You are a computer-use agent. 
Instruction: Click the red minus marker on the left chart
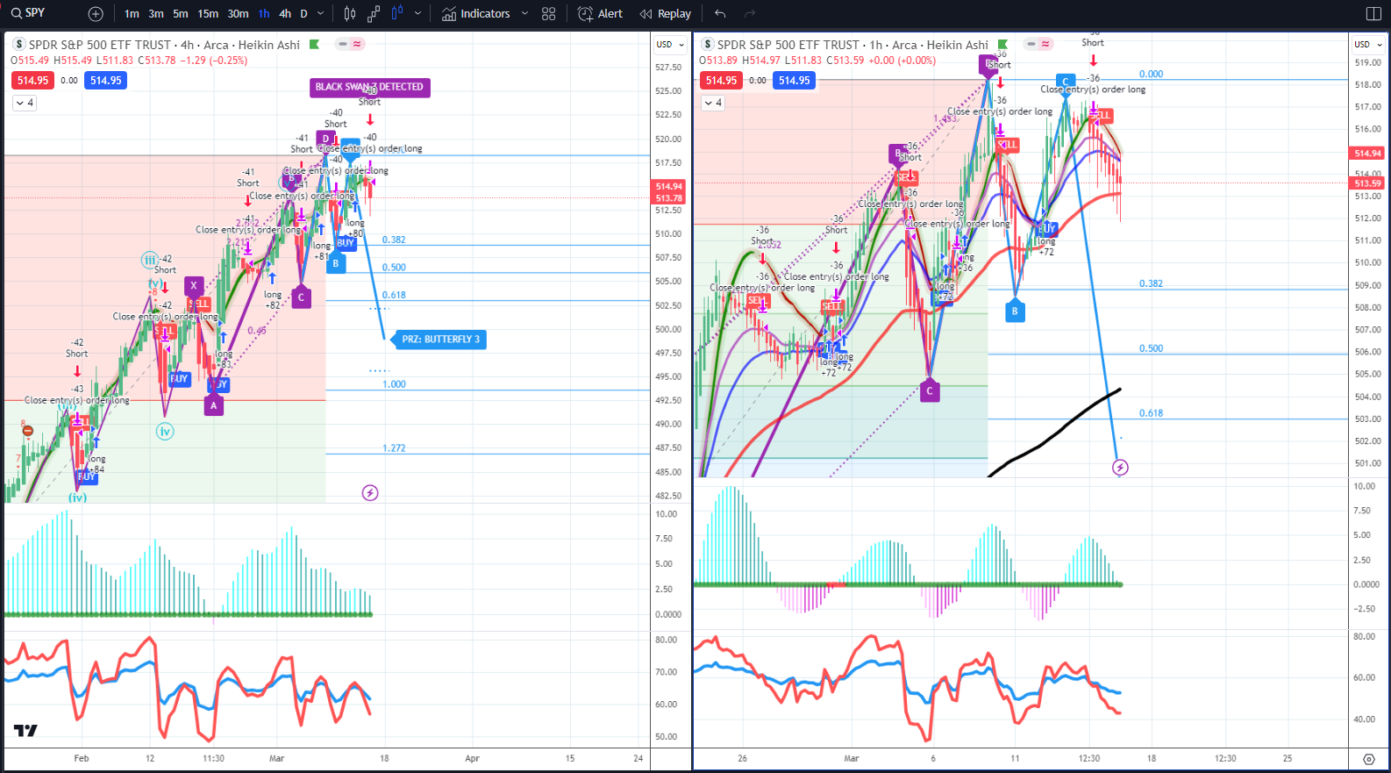(x=28, y=431)
